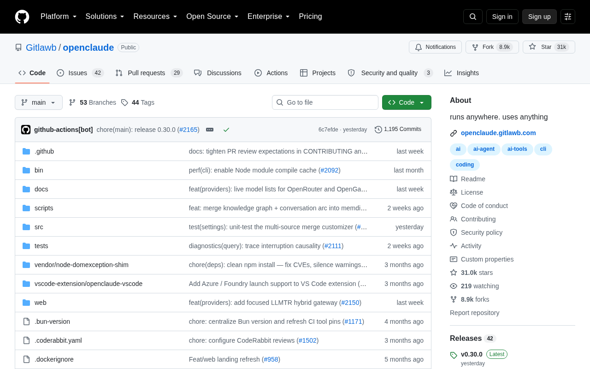Click the Go to file search field

pyautogui.click(x=325, y=102)
